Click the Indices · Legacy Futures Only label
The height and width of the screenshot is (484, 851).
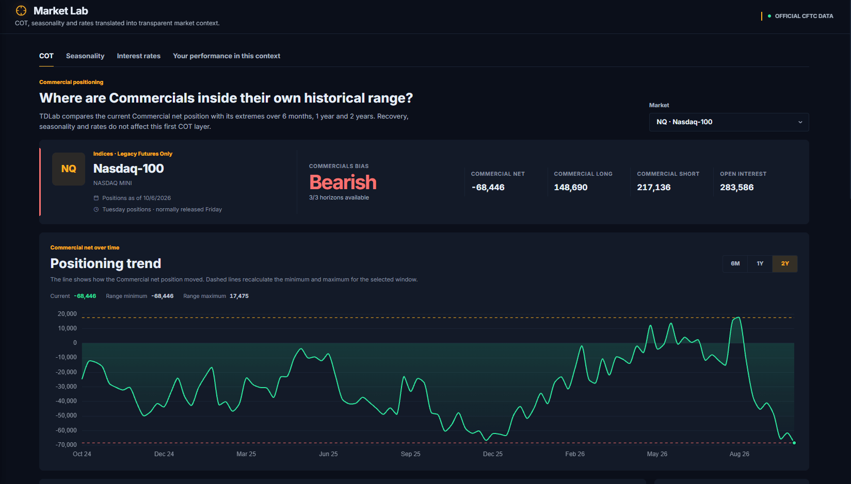[133, 154]
